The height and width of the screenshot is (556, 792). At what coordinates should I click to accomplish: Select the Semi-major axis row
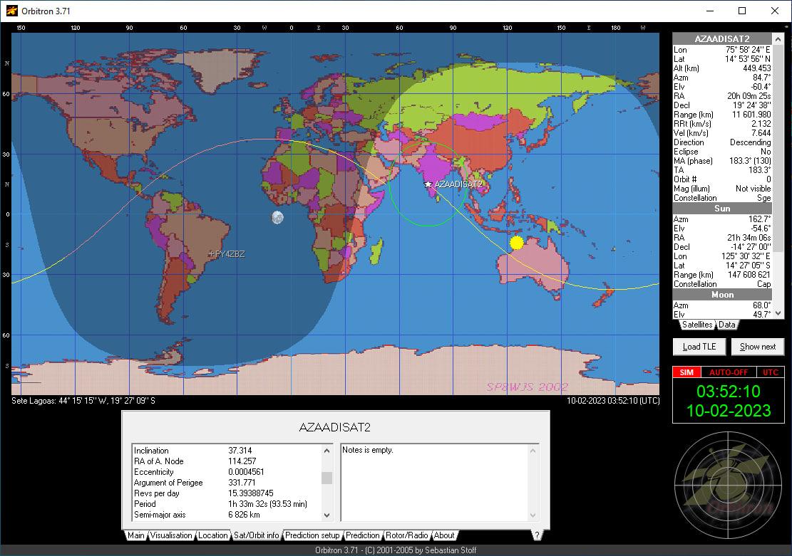tap(226, 515)
